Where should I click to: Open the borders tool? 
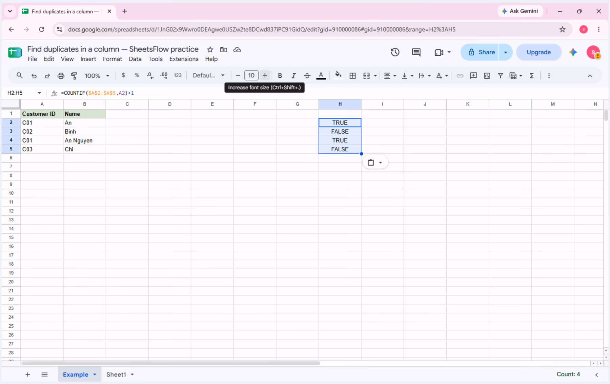click(352, 76)
